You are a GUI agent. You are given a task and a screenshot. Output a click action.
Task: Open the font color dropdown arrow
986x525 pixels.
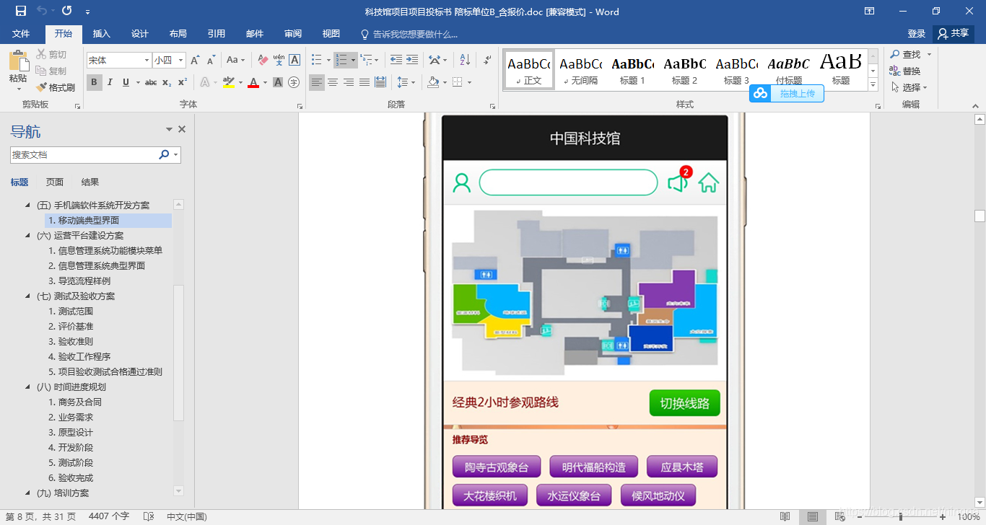[265, 83]
